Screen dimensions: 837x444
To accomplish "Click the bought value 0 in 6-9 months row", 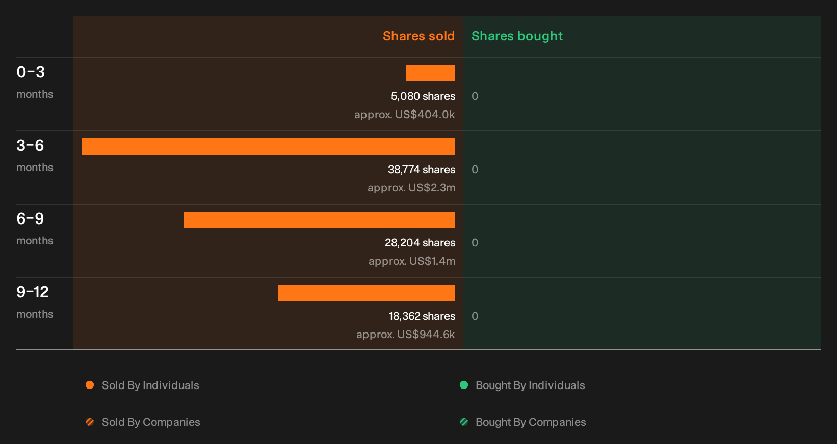I will point(475,243).
